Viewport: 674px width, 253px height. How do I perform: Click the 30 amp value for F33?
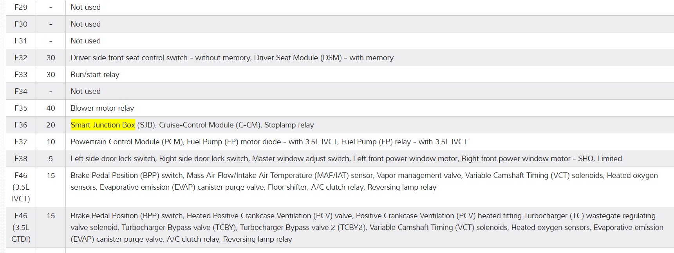(x=51, y=75)
